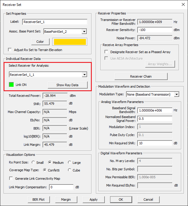This screenshot has height=206, width=188.
Task: Confirm with the OK button
Action: (x=121, y=200)
